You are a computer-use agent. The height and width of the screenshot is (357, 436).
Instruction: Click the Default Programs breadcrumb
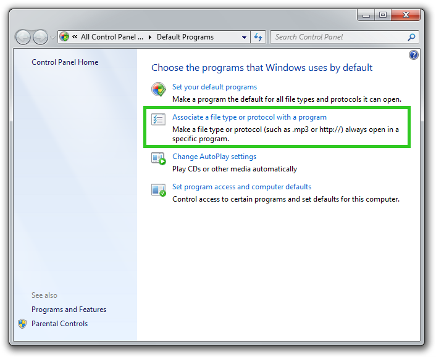pos(185,37)
